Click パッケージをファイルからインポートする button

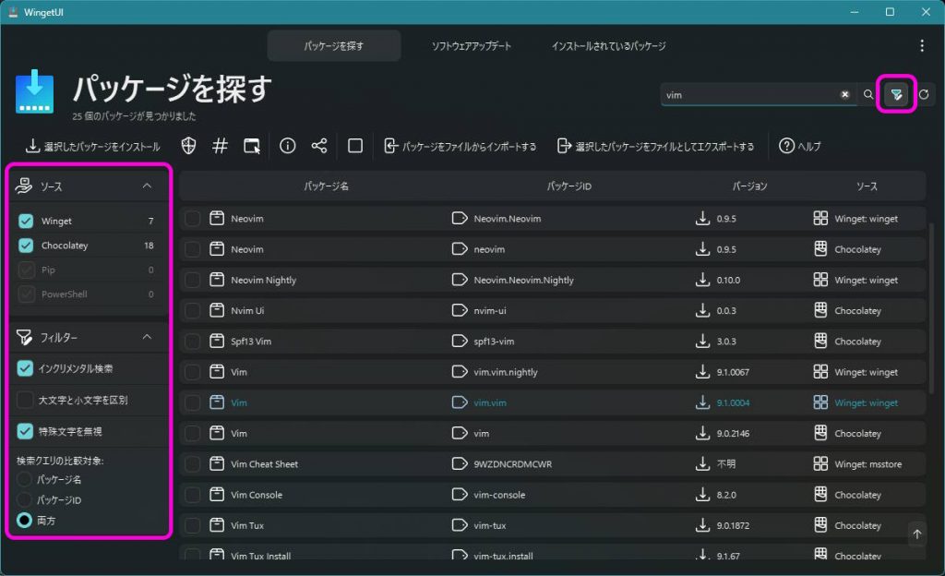pos(460,146)
